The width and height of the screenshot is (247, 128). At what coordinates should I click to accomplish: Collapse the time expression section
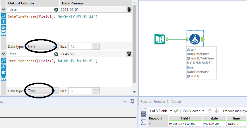click(3, 54)
